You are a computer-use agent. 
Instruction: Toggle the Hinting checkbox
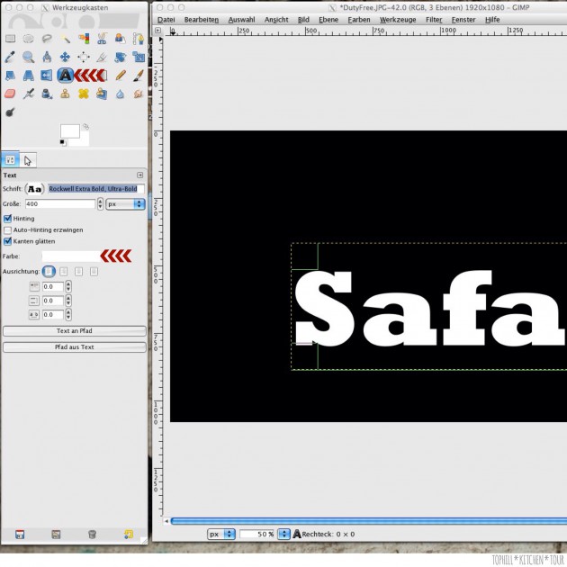(x=7, y=219)
